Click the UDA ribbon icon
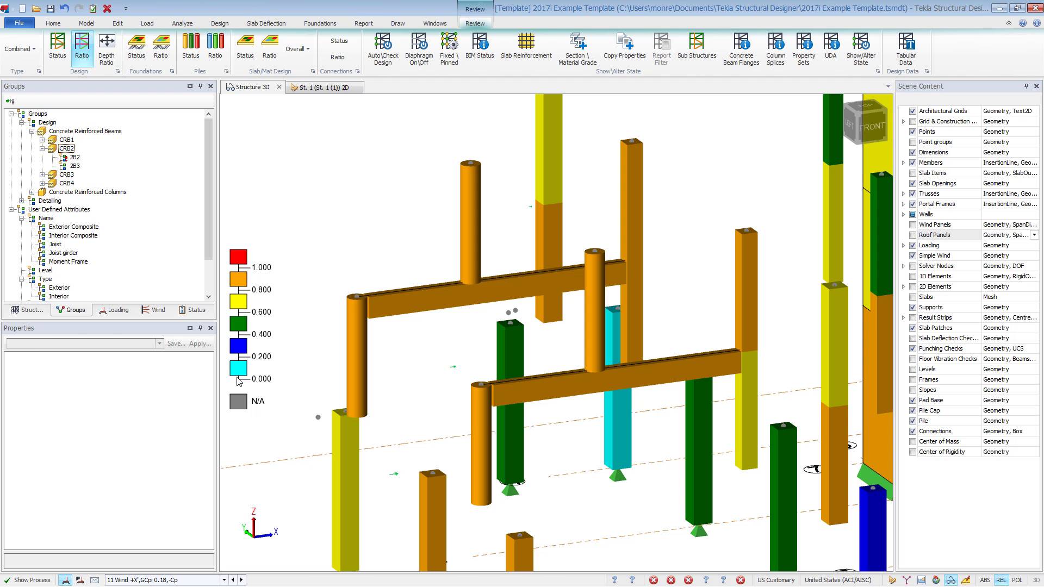Viewport: 1044px width, 587px height. click(x=830, y=46)
